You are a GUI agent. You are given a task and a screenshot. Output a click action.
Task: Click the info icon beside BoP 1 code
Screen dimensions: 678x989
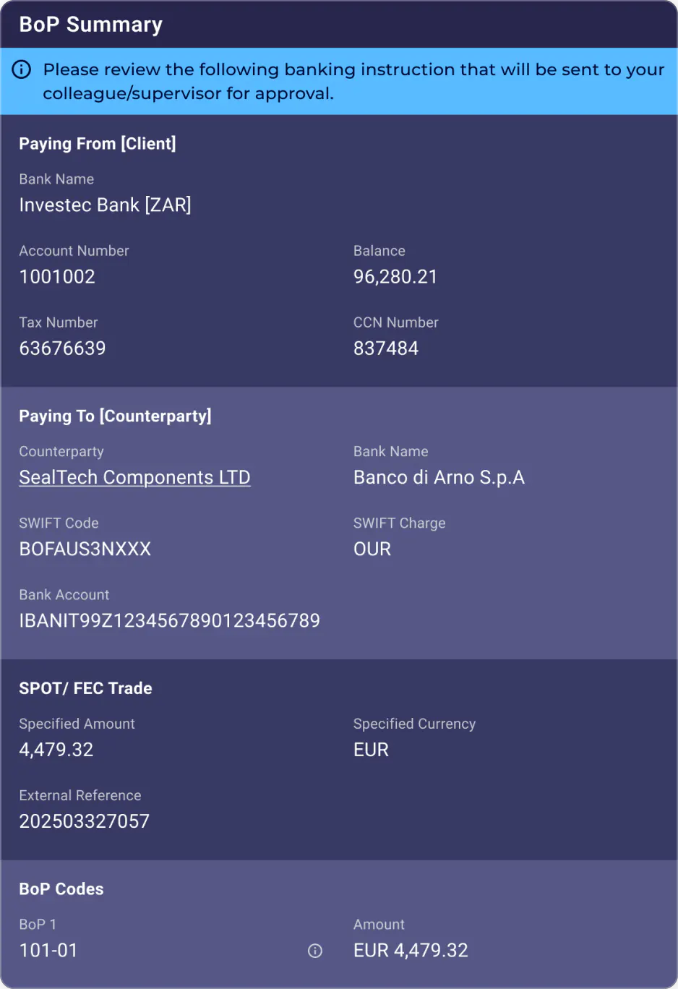point(315,951)
